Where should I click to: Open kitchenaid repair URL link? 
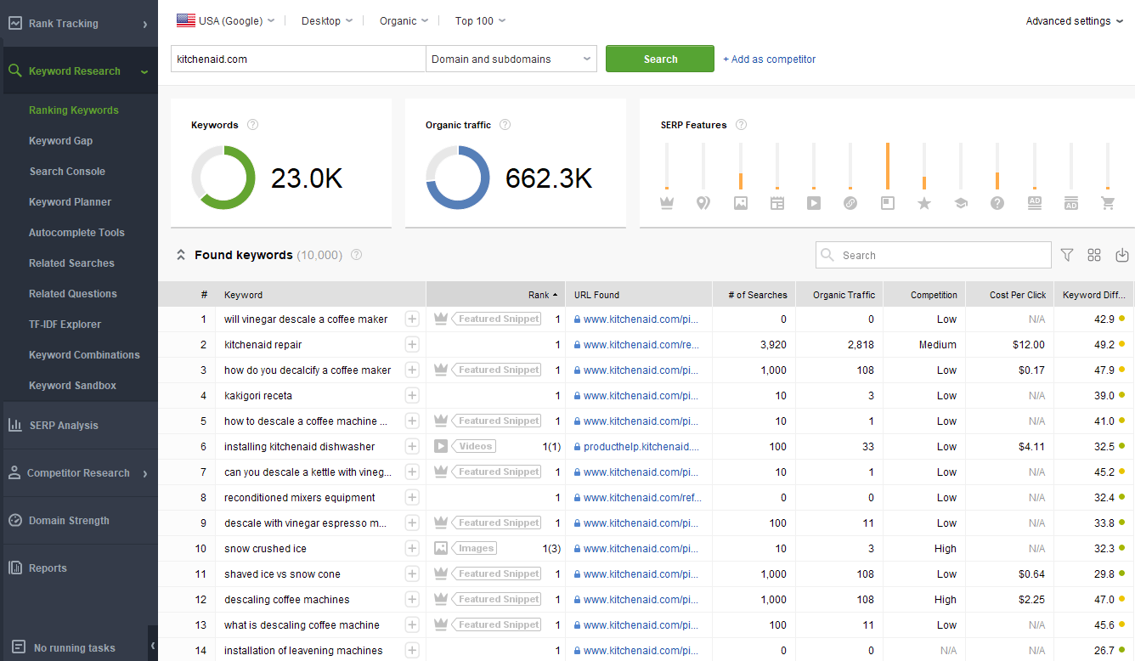(641, 345)
